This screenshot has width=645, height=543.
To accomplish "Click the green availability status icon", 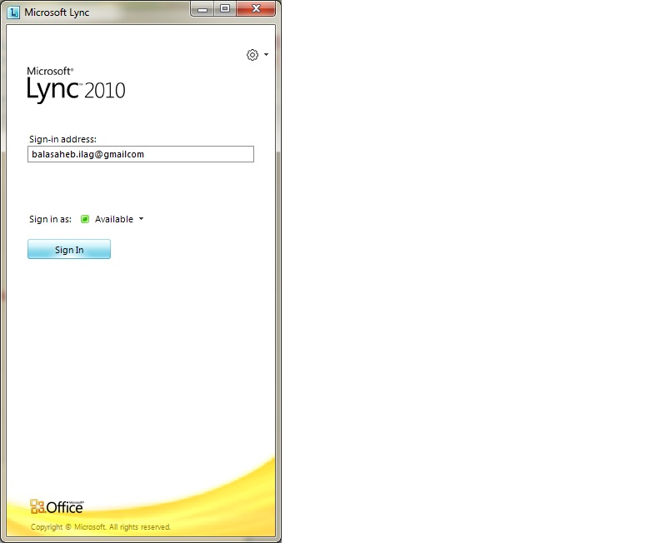I will click(x=85, y=219).
